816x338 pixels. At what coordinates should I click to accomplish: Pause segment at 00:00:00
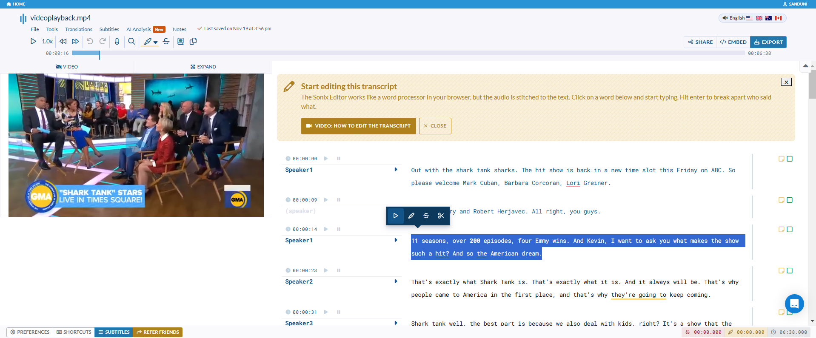[x=339, y=159]
